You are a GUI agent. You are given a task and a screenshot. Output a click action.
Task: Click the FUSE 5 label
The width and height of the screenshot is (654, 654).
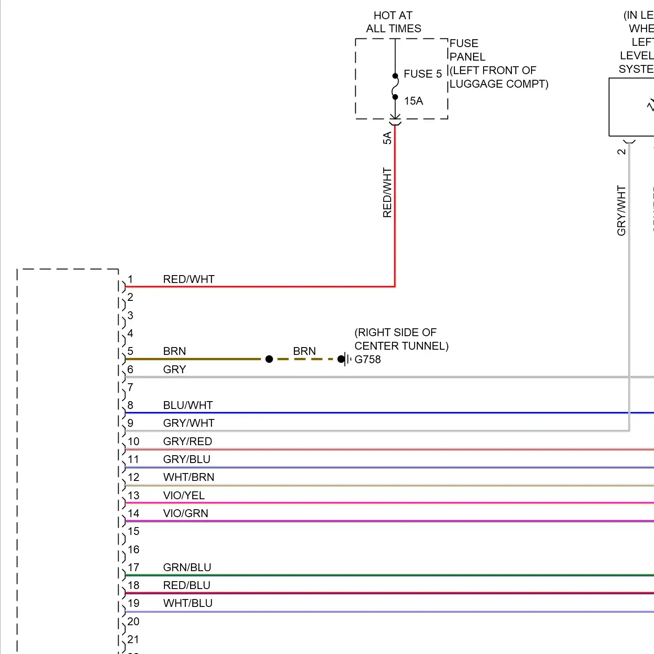click(x=422, y=74)
